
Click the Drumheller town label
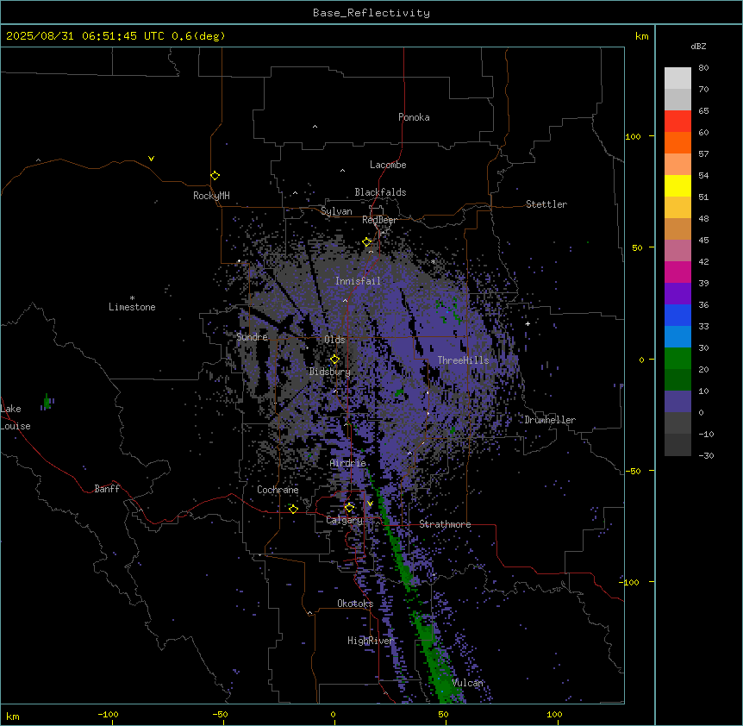[x=550, y=420]
